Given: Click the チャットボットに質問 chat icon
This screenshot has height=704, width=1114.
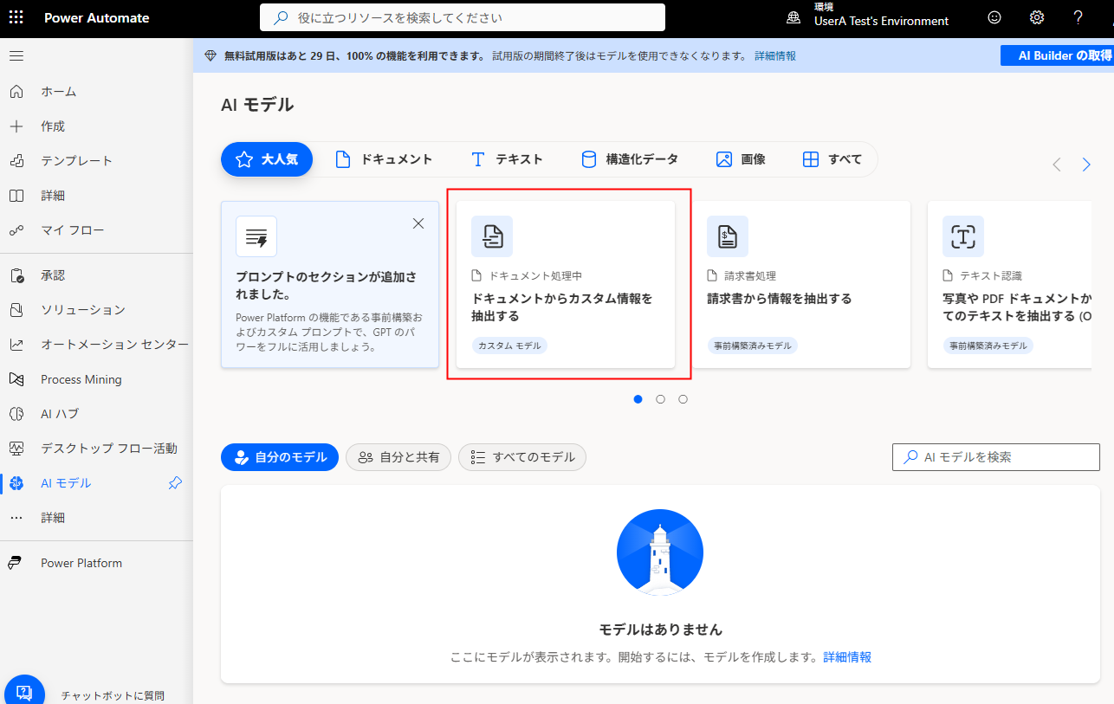Looking at the screenshot, I should [x=24, y=693].
